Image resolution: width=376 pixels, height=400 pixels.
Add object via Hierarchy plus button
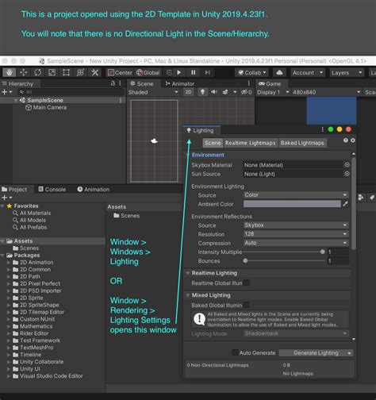6,92
